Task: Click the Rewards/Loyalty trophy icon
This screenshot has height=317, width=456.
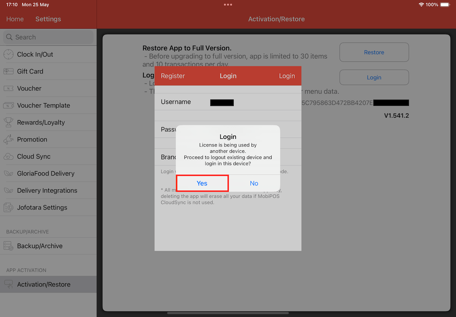Action: pos(9,123)
